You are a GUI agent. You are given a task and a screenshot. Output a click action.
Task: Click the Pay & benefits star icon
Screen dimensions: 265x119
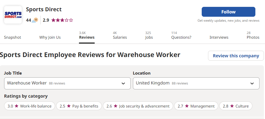pyautogui.click(x=69, y=106)
